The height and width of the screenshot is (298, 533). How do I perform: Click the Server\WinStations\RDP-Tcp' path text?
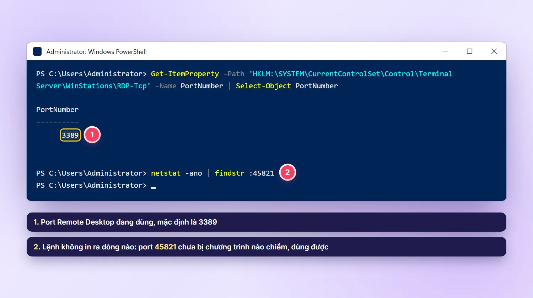coord(93,86)
